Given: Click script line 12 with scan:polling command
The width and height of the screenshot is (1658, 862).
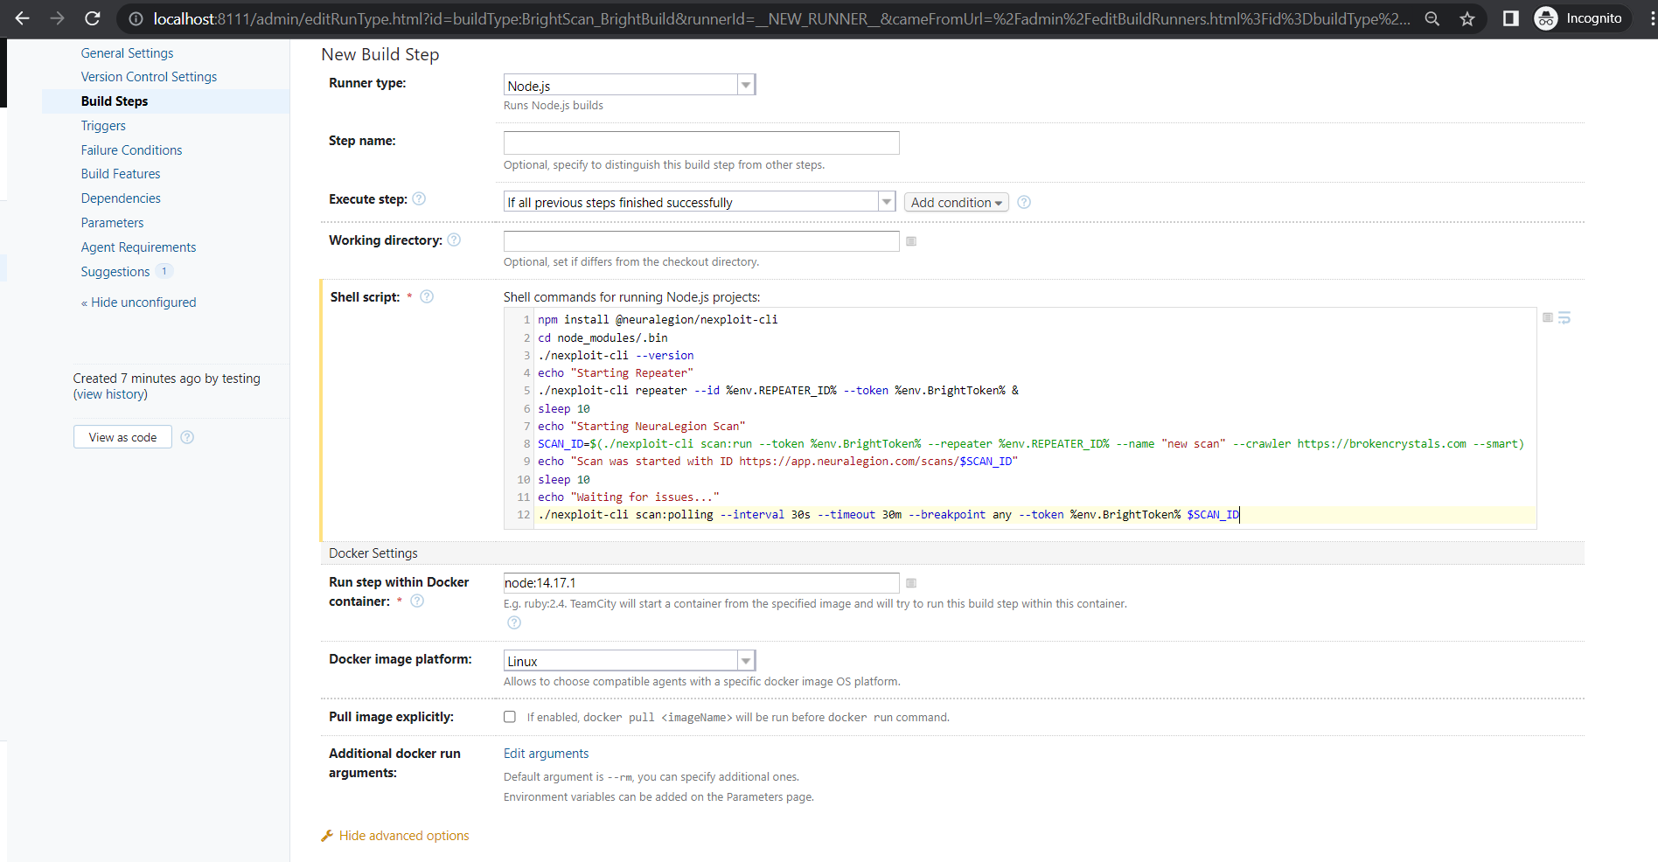Looking at the screenshot, I should (888, 515).
